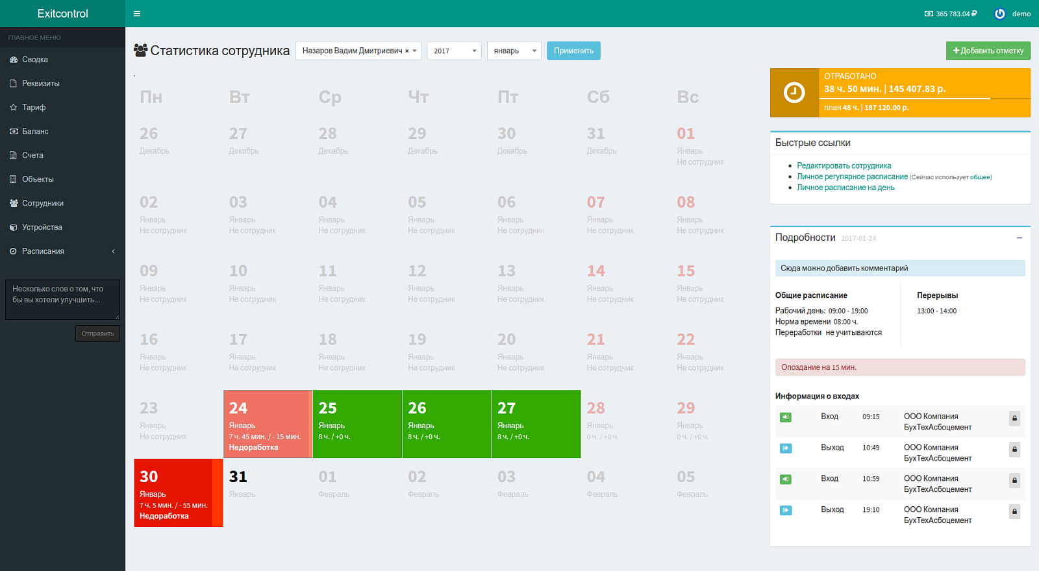The image size is (1039, 571).
Task: Open Редактировать сотрудника link
Action: [x=844, y=166]
